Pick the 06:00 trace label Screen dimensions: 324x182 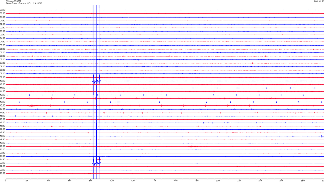click(x=2, y=53)
